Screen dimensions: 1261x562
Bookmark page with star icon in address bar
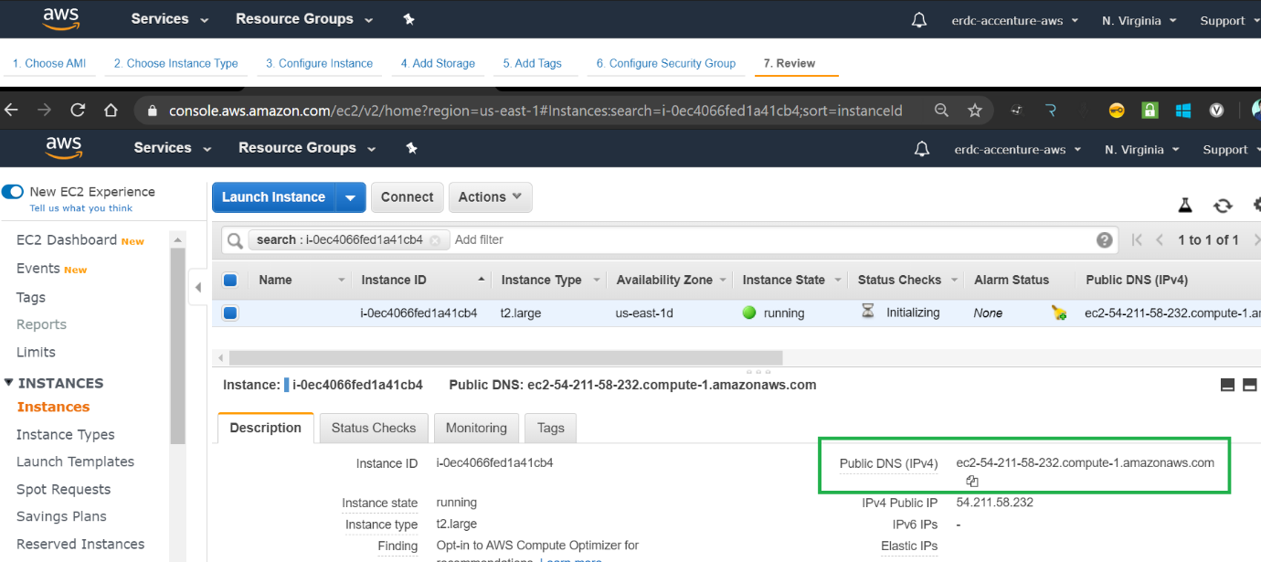(x=975, y=111)
